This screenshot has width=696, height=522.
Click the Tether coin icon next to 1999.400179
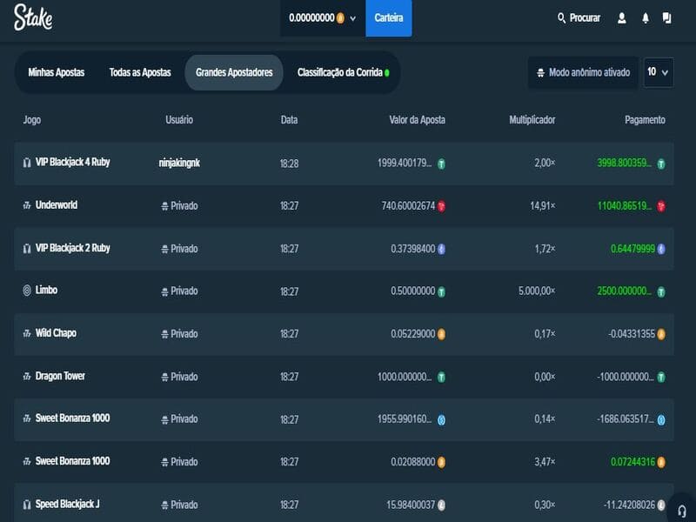coord(441,164)
